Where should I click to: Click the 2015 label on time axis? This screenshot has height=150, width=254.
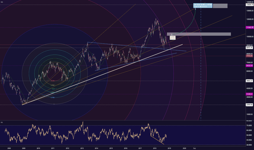pyautogui.click(x=111, y=148)
